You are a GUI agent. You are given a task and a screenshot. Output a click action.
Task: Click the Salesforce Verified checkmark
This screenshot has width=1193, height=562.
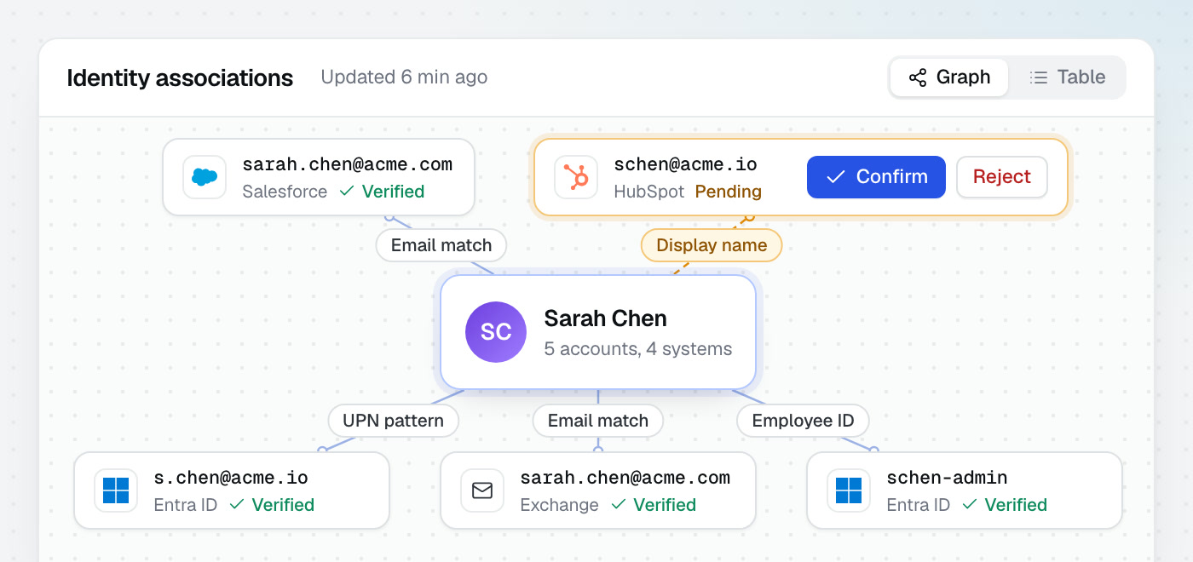[x=346, y=192]
